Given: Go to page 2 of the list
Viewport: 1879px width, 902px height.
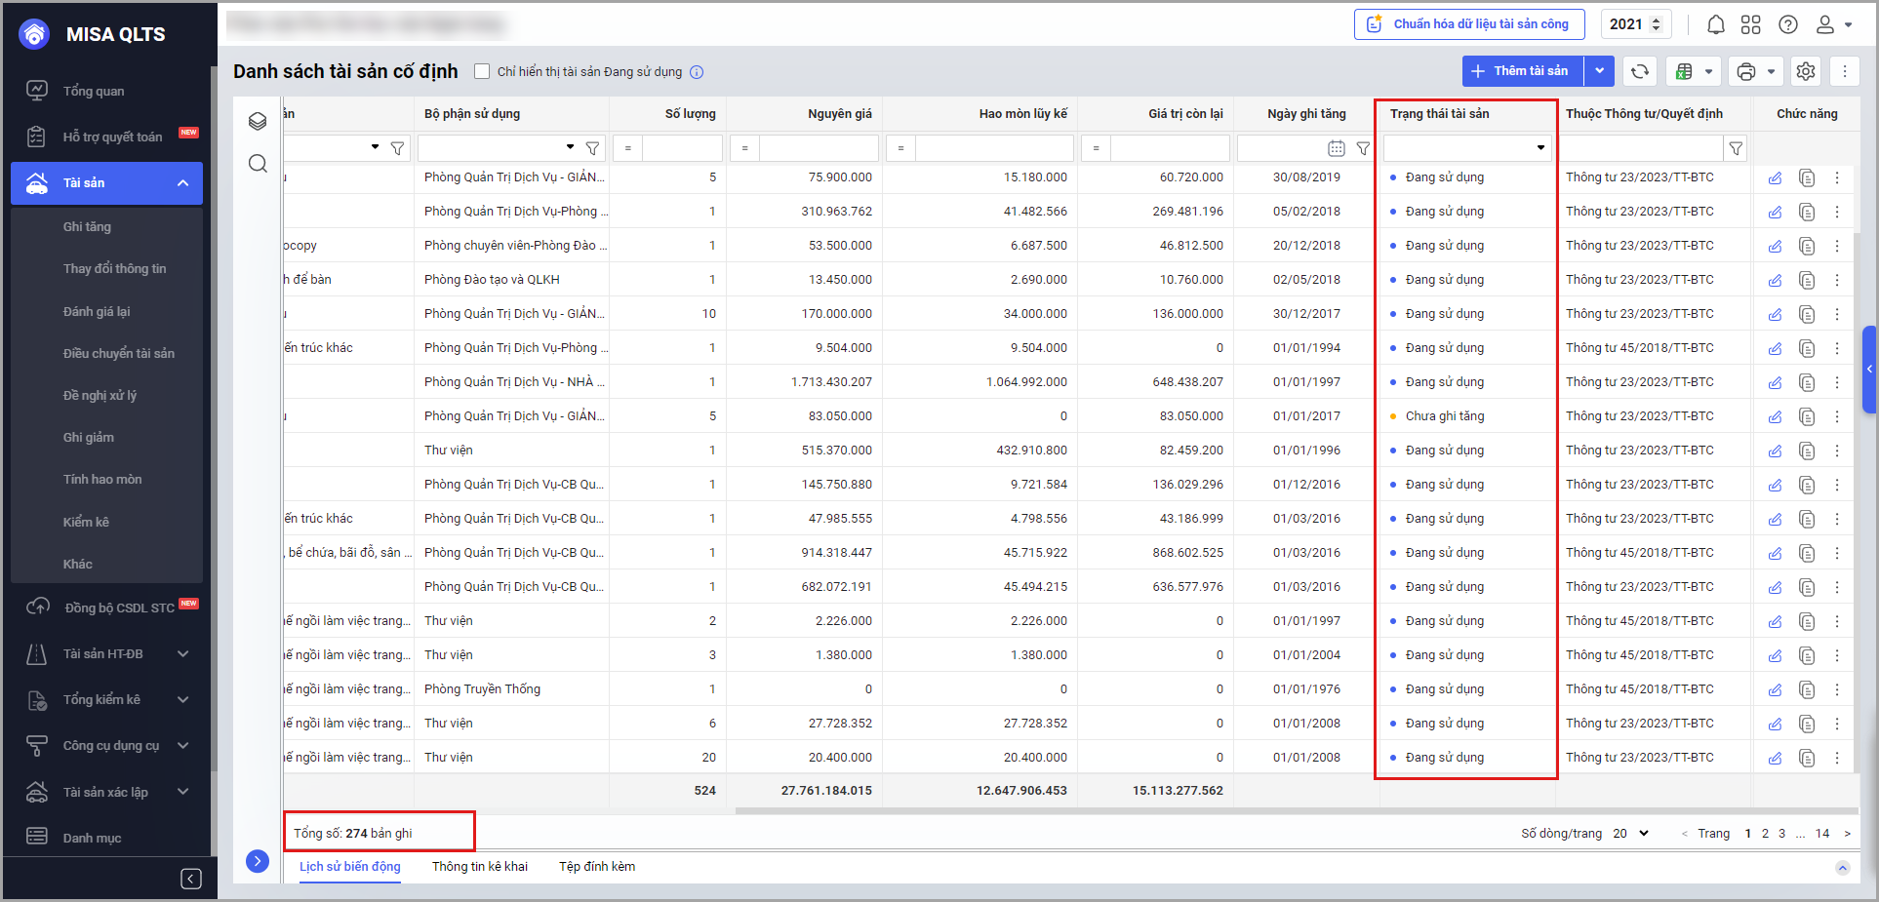Looking at the screenshot, I should [1765, 833].
